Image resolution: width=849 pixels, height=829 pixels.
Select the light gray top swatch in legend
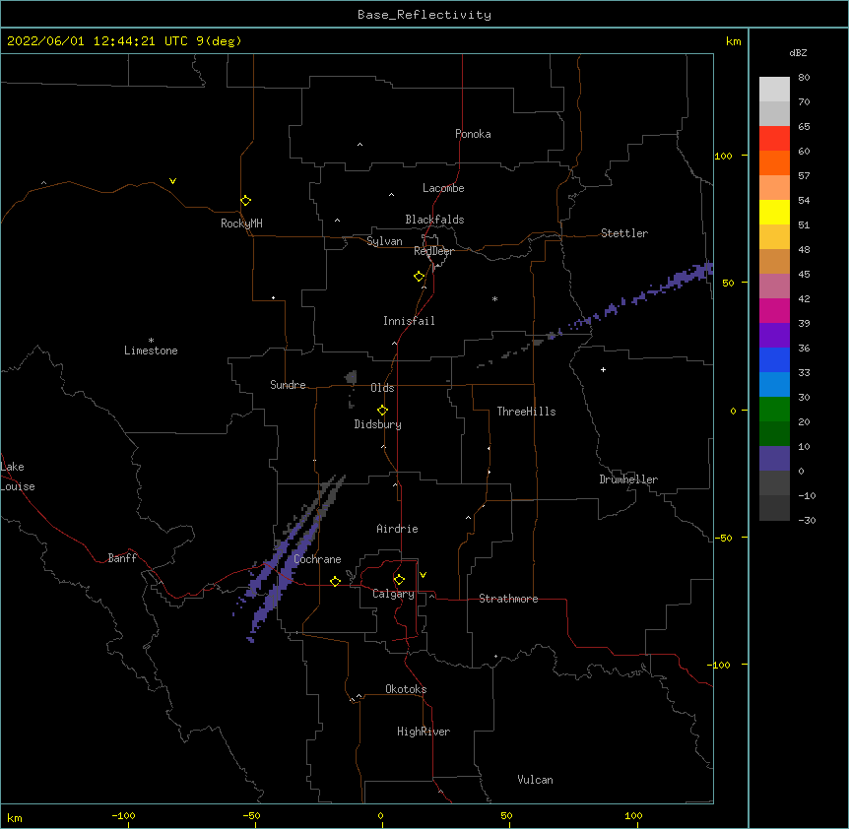click(x=774, y=89)
